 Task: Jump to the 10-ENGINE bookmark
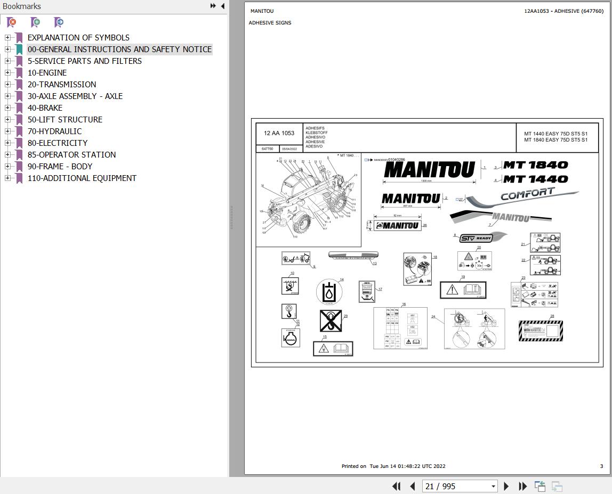coord(47,73)
